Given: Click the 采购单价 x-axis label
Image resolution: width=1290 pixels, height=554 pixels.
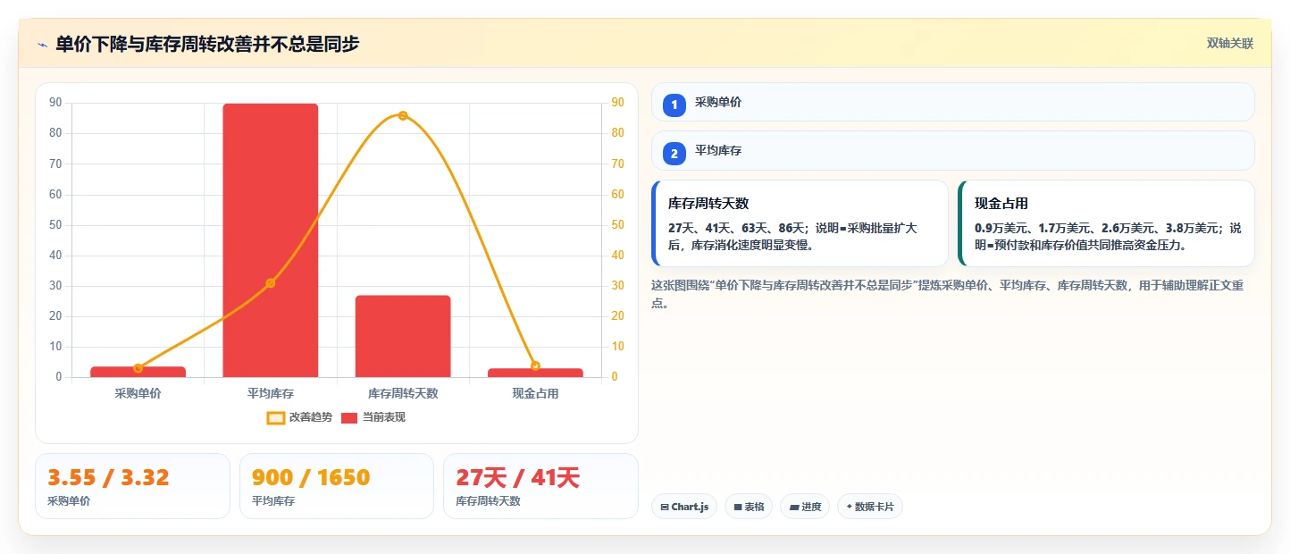Looking at the screenshot, I should [138, 393].
